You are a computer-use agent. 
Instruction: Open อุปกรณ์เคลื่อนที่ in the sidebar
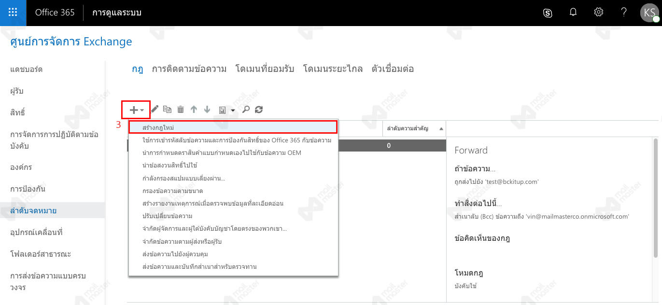36,233
